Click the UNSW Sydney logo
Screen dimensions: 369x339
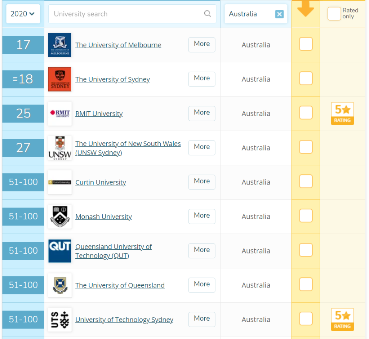point(59,148)
